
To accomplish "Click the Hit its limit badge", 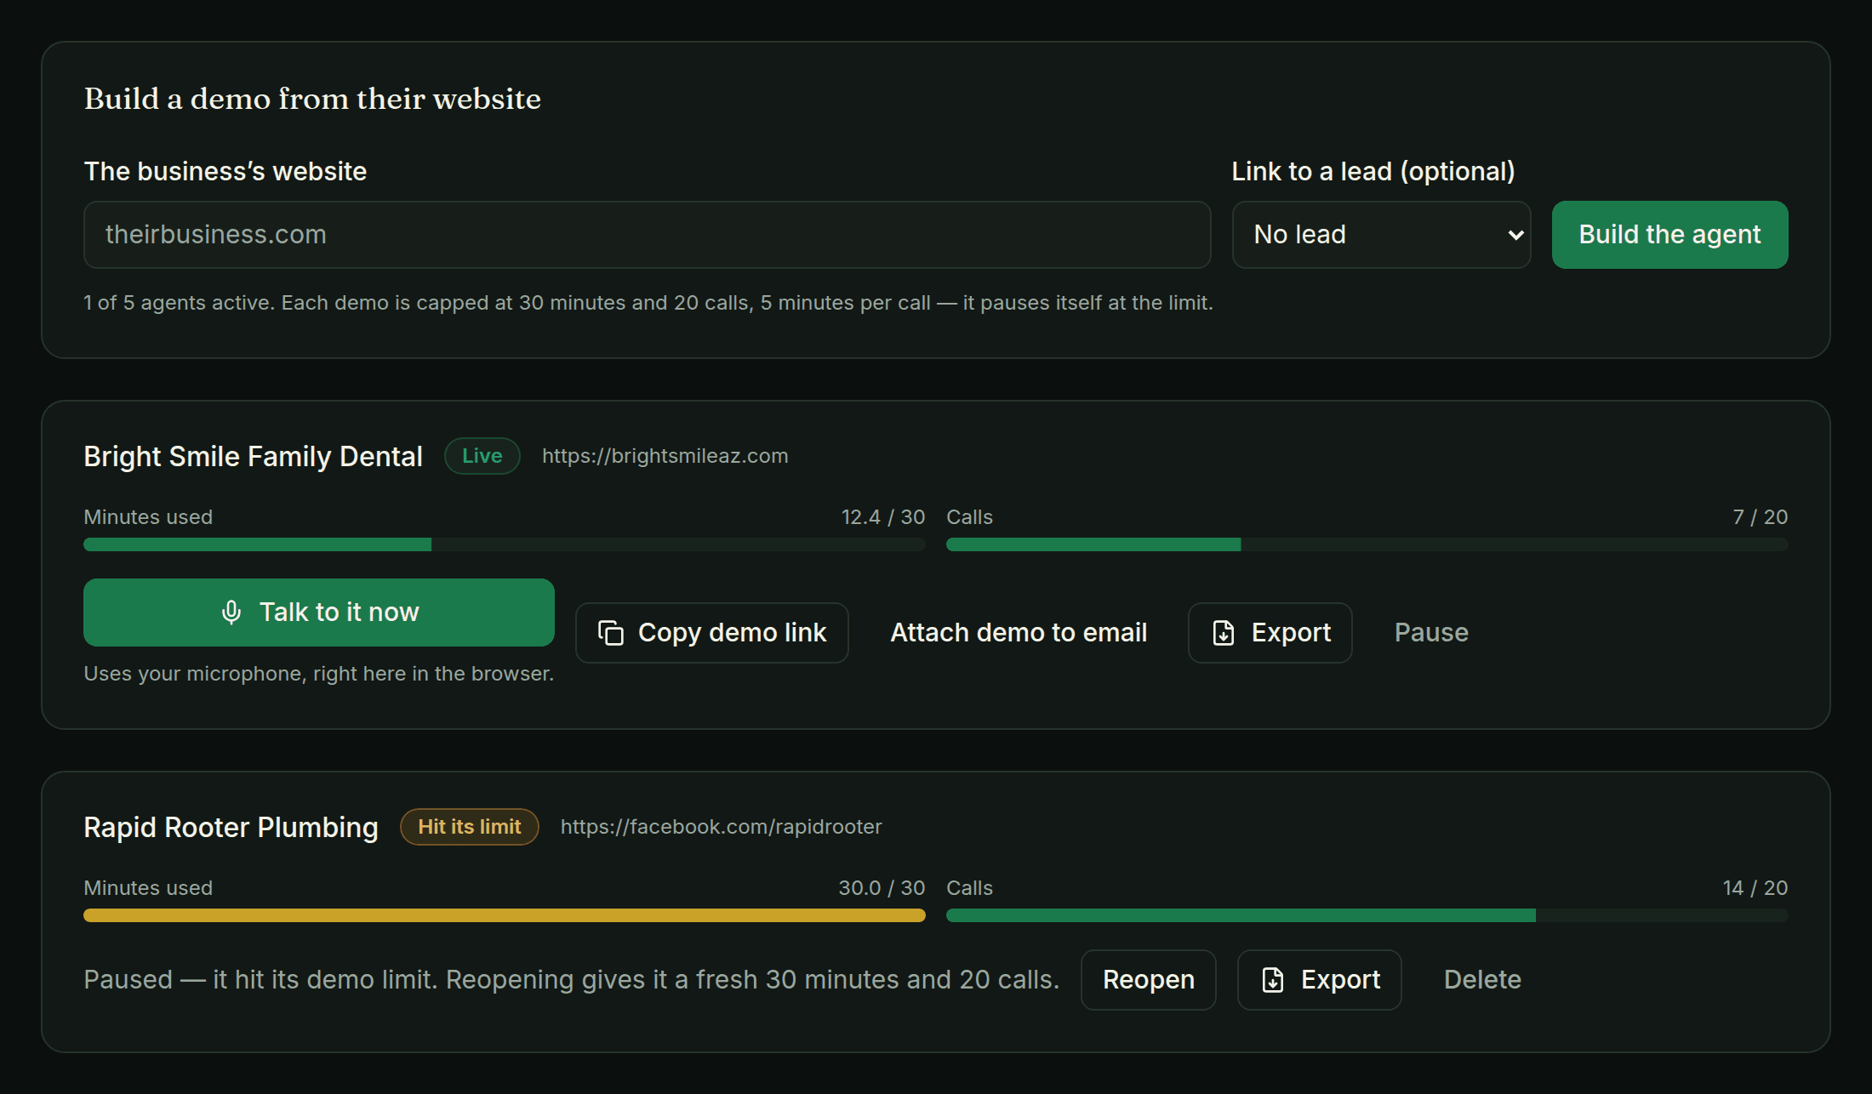I will 470,827.
